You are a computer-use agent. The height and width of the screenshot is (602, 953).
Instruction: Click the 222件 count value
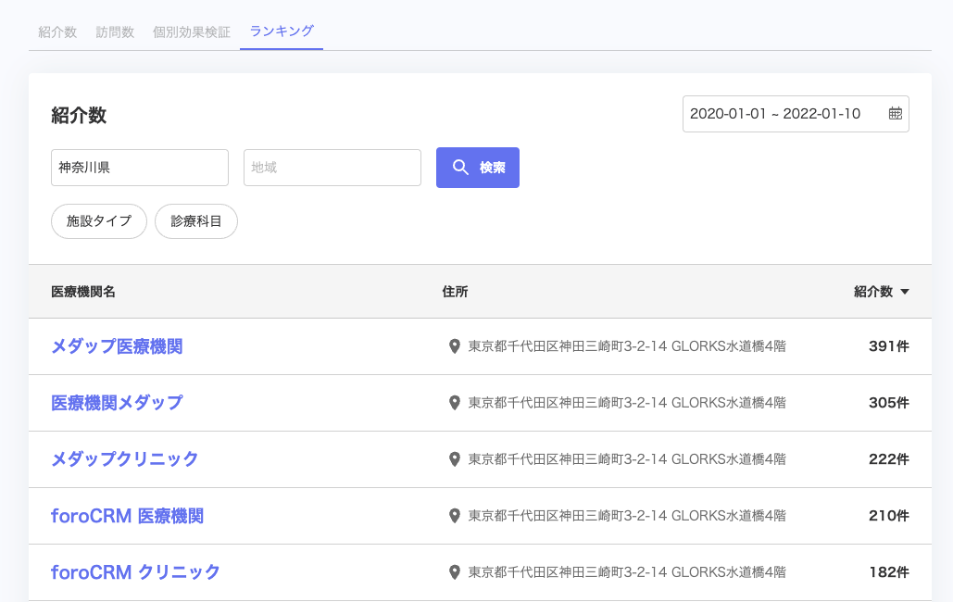coord(888,459)
